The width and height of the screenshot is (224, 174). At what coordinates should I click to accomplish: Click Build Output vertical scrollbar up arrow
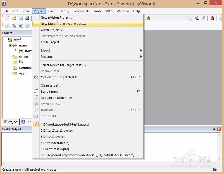(x=219, y=135)
